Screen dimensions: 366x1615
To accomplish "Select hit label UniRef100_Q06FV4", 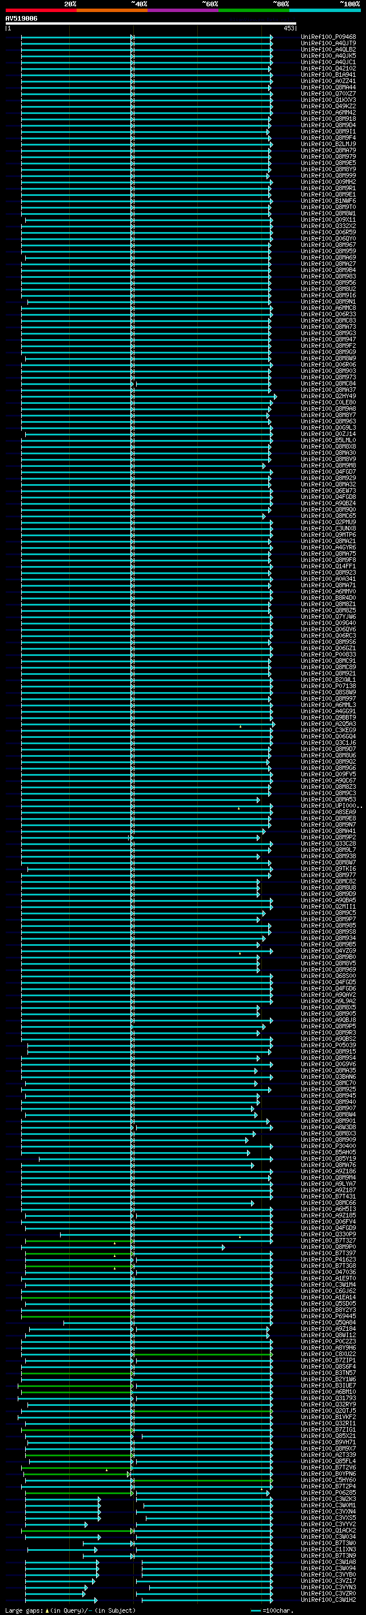I will 328,1221.
